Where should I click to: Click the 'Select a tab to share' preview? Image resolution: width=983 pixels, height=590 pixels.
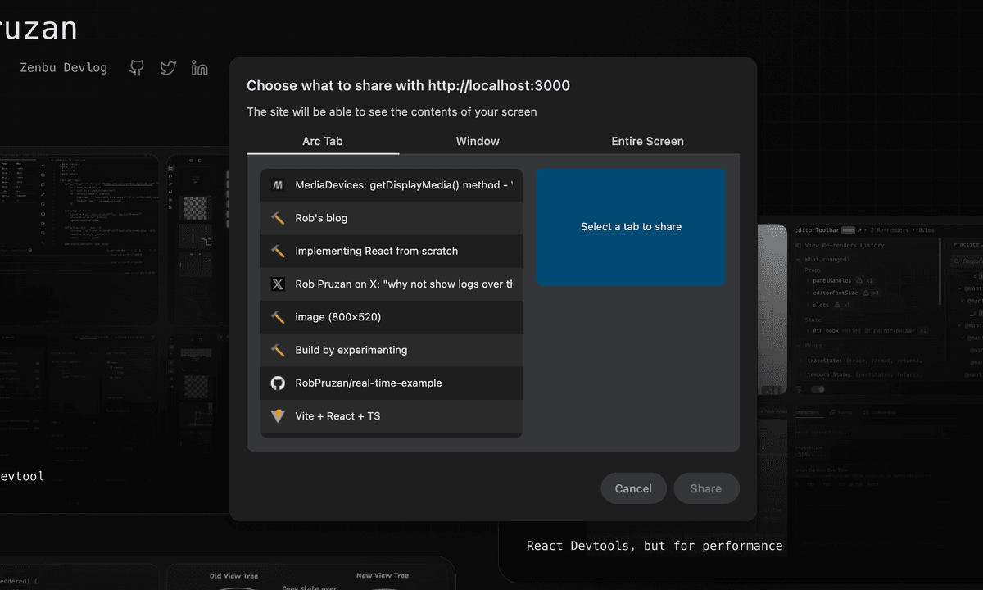click(631, 227)
